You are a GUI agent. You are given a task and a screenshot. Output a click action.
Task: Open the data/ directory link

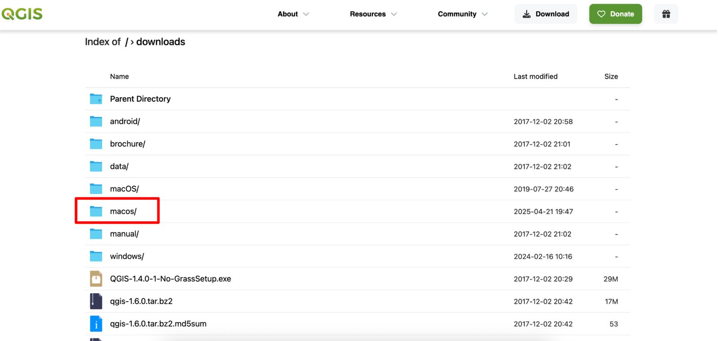[119, 166]
